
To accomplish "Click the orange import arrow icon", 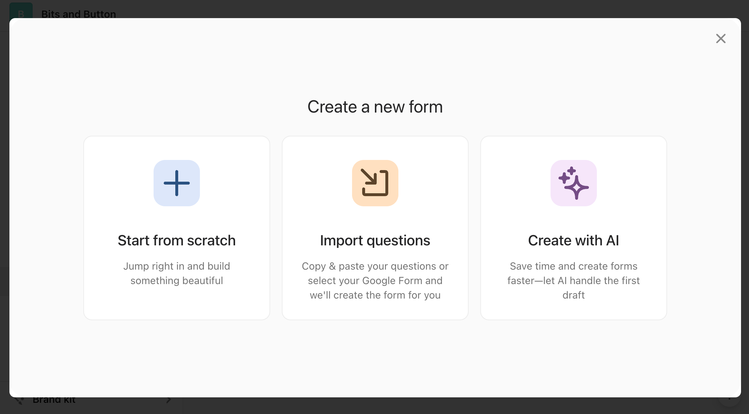I will pyautogui.click(x=375, y=183).
